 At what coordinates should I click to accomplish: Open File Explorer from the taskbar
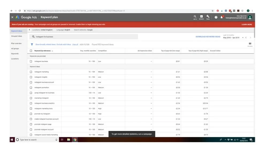click(x=68, y=140)
